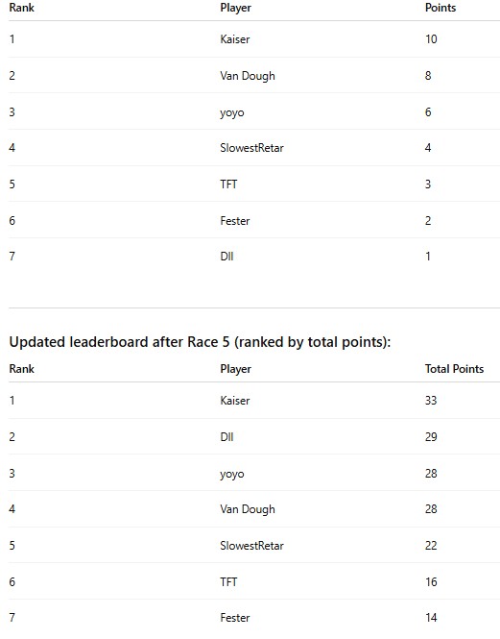The image size is (500, 639).
Task: Click the Total Points column header
Action: point(454,369)
